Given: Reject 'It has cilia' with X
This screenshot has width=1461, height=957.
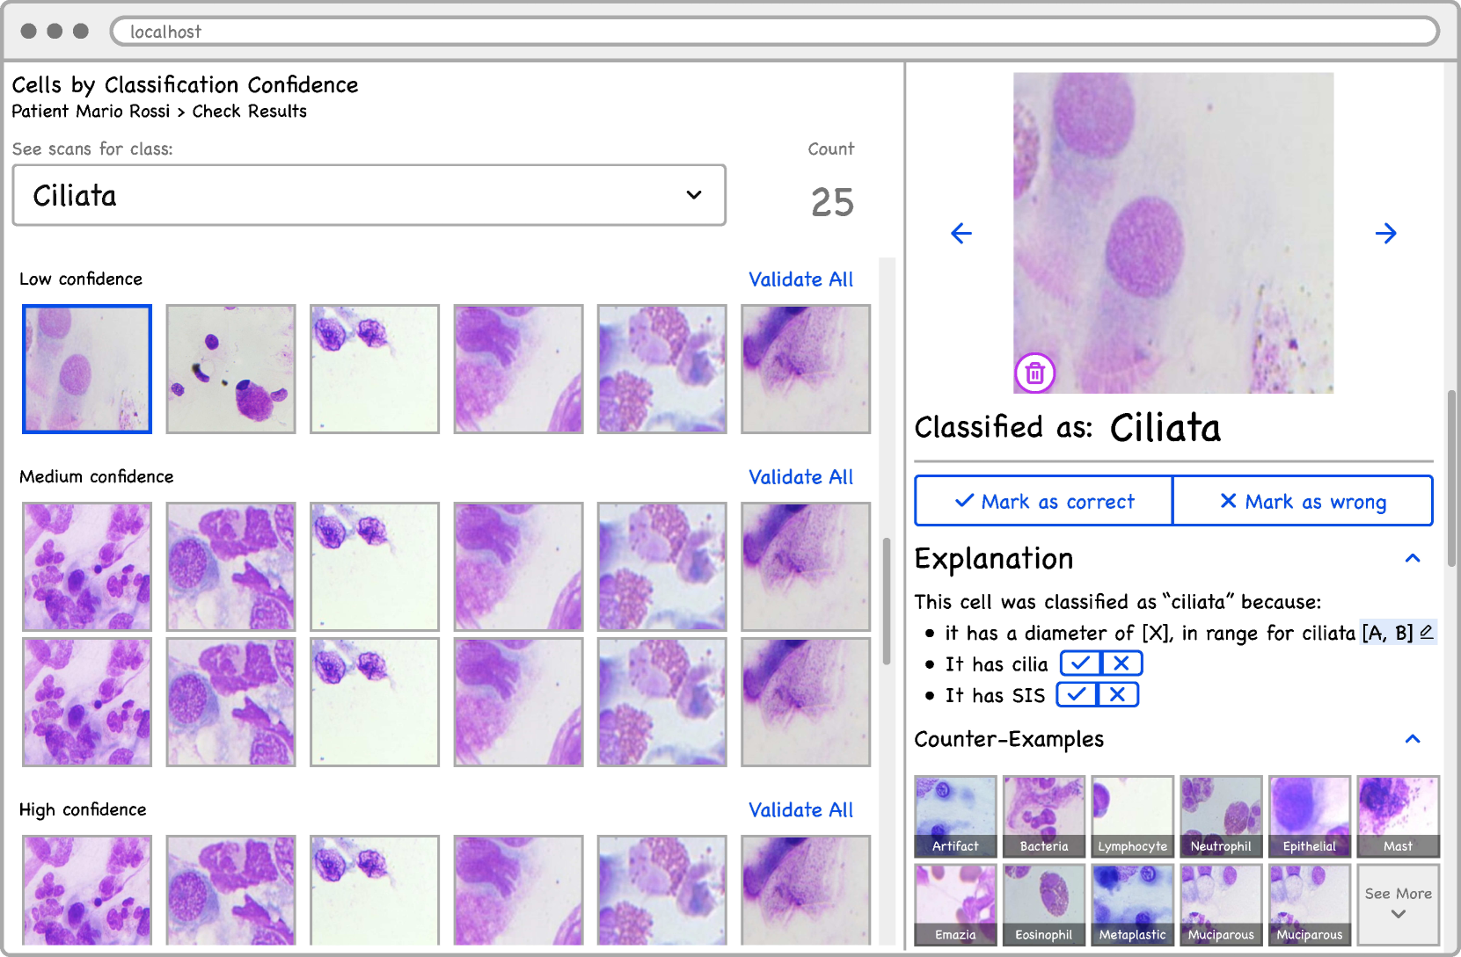Looking at the screenshot, I should tap(1121, 663).
